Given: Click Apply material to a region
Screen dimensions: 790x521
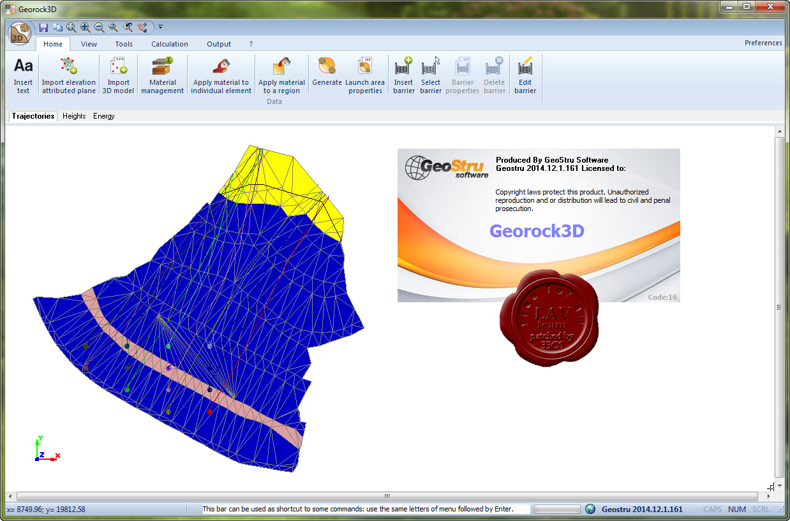Looking at the screenshot, I should tap(281, 75).
